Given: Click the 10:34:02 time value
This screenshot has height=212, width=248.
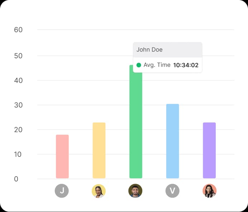Looking at the screenshot, I should 186,65.
